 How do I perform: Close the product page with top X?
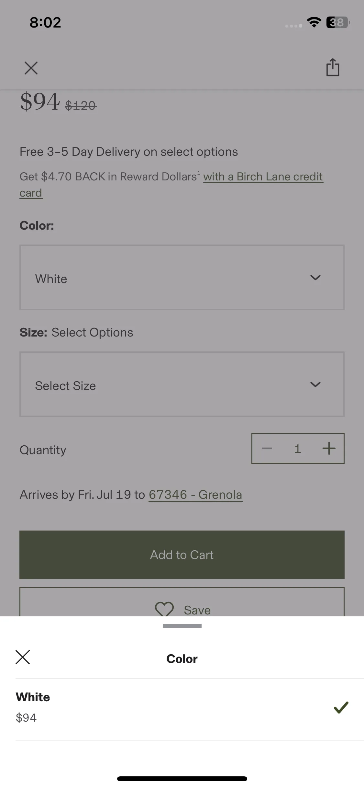(31, 68)
